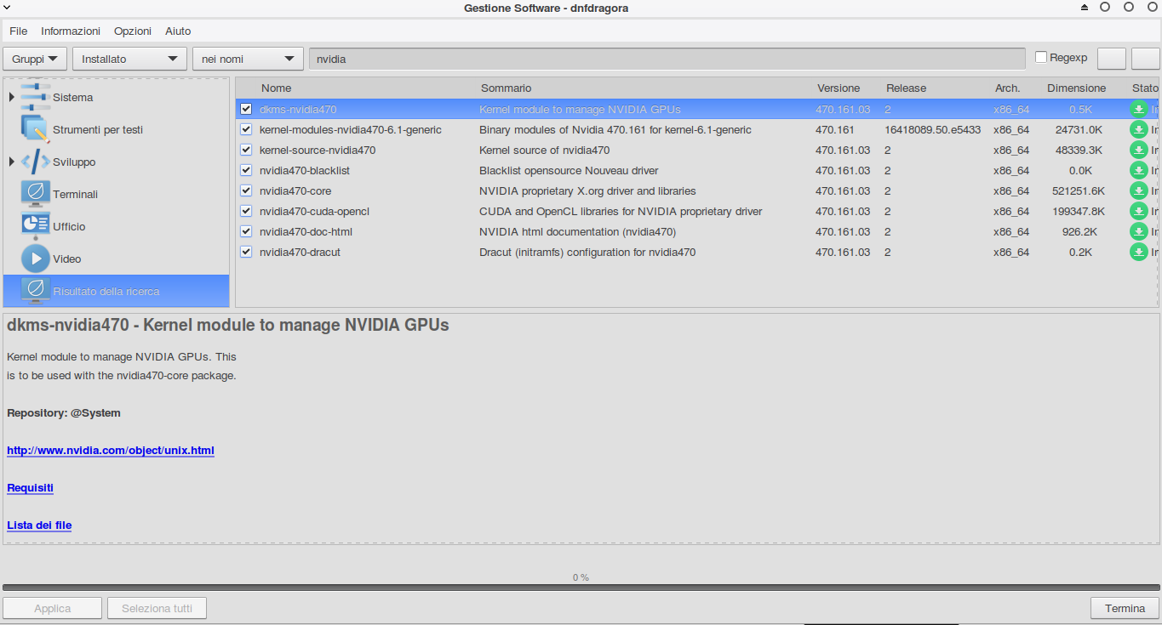
Task: Uncheck kernel-modules-nvidia470-6.1-generic checkbox
Action: coord(246,129)
